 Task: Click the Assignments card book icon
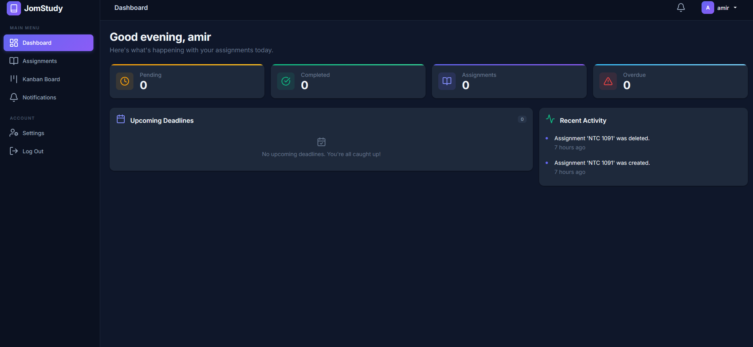(x=447, y=81)
